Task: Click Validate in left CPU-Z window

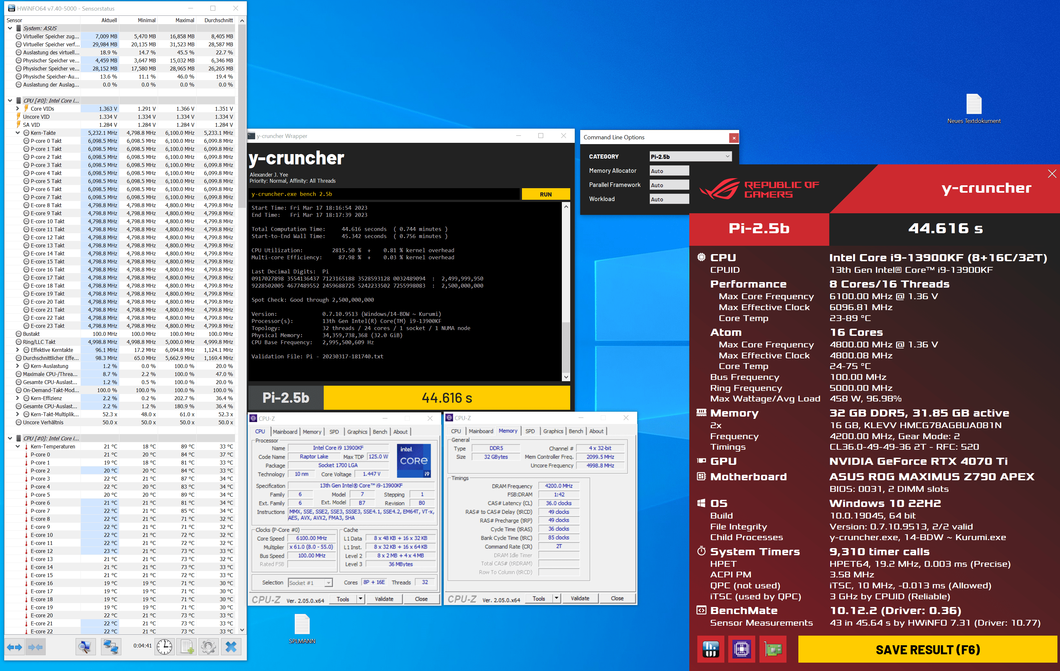Action: click(x=384, y=599)
